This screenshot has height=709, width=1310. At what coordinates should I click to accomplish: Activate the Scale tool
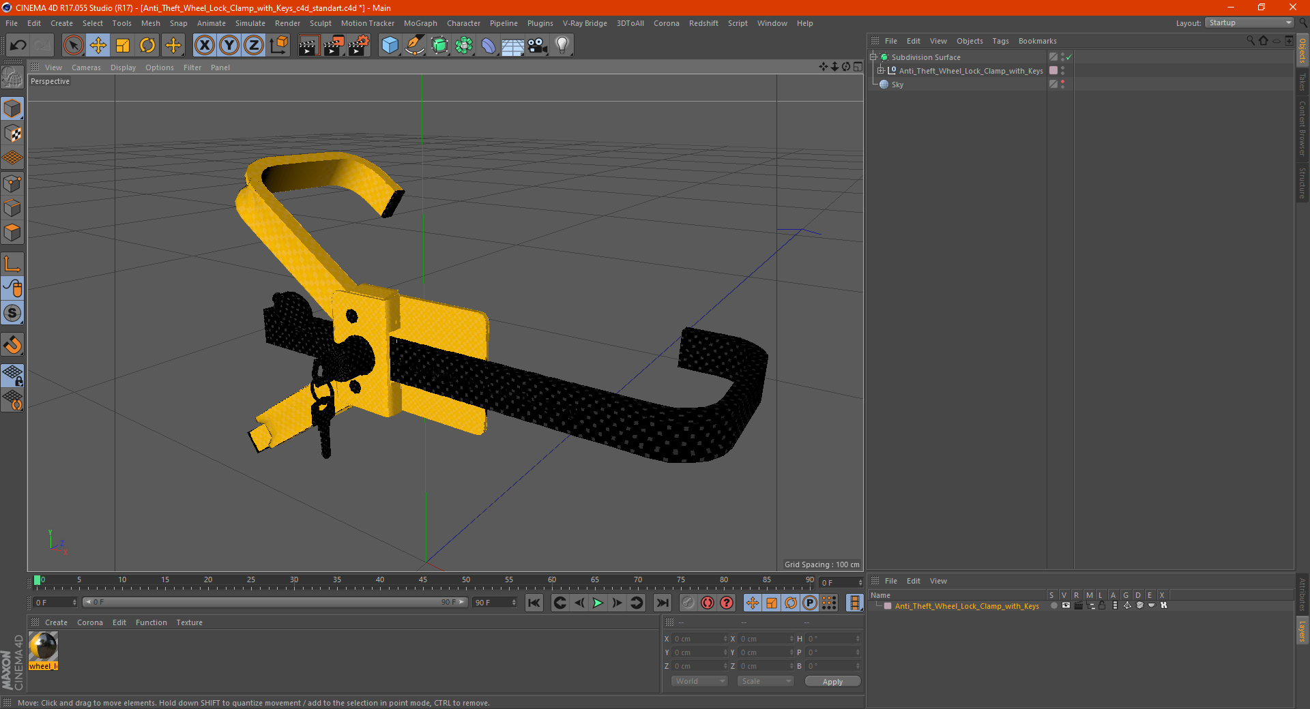pyautogui.click(x=123, y=46)
